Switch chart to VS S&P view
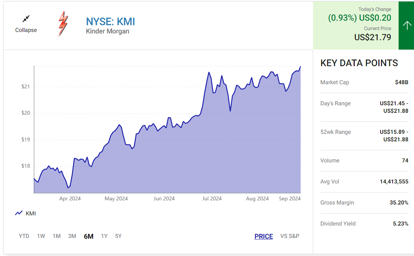Viewport: 414px width, 256px height. point(290,236)
